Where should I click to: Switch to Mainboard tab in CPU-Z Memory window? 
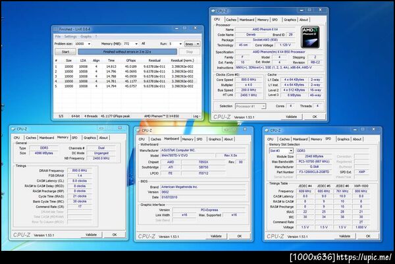tap(47, 138)
